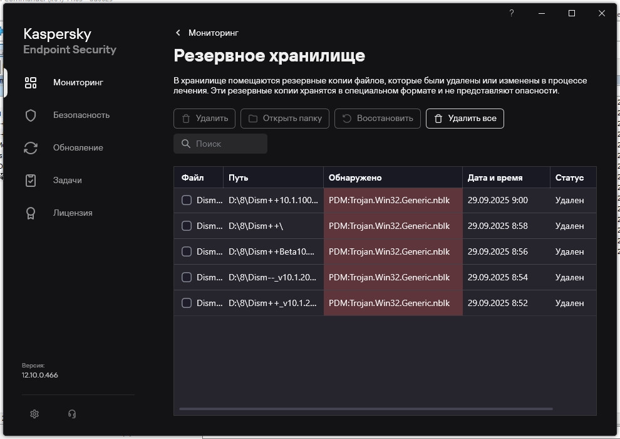The height and width of the screenshot is (439, 620).
Task: Open the Обновление sidebar section
Action: 78,147
